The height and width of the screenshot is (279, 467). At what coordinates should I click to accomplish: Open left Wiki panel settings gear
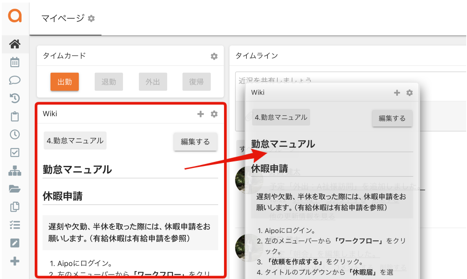click(x=214, y=114)
